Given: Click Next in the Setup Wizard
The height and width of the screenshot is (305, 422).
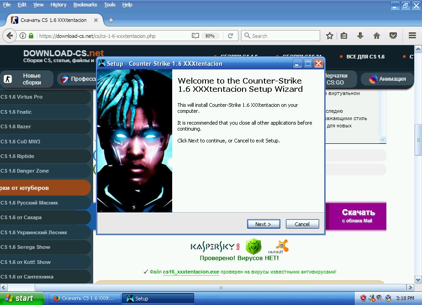Looking at the screenshot, I should tap(264, 224).
